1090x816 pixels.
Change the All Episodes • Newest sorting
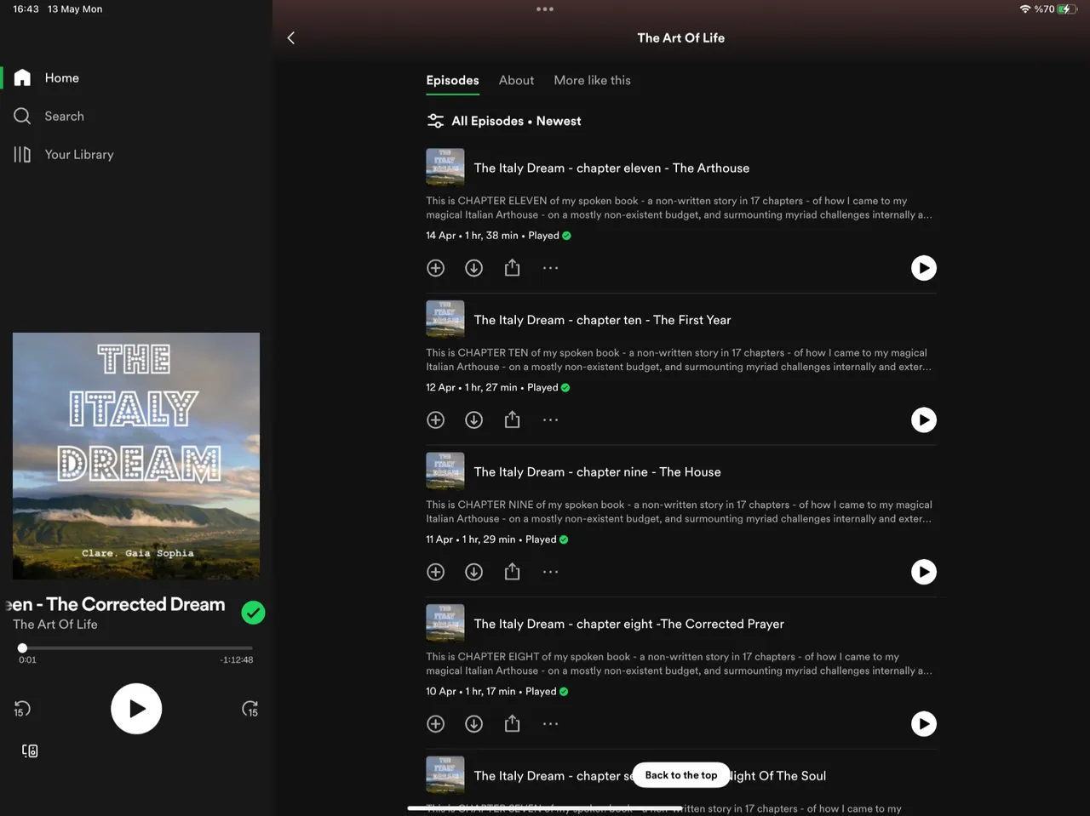coord(516,121)
